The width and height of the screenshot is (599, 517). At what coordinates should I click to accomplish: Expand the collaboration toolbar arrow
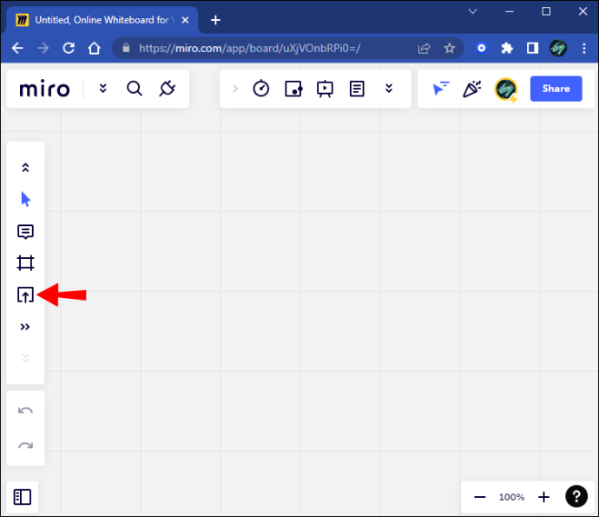coord(235,89)
